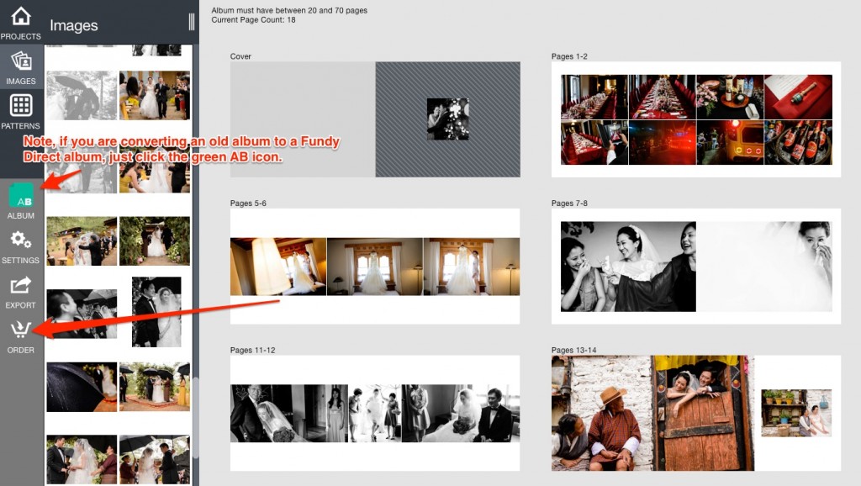Select the black-and-white cover photo
Image resolution: width=861 pixels, height=486 pixels.
click(448, 119)
